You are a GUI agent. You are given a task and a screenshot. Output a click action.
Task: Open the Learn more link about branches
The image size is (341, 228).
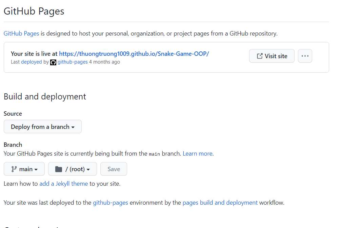[x=198, y=154]
